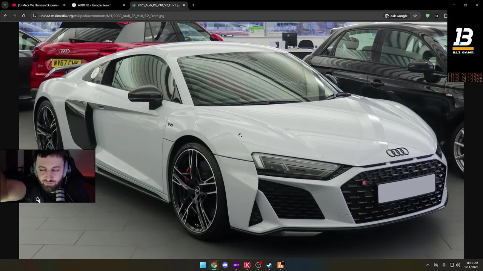Click the greyed-out forward navigation arrow

click(x=14, y=16)
